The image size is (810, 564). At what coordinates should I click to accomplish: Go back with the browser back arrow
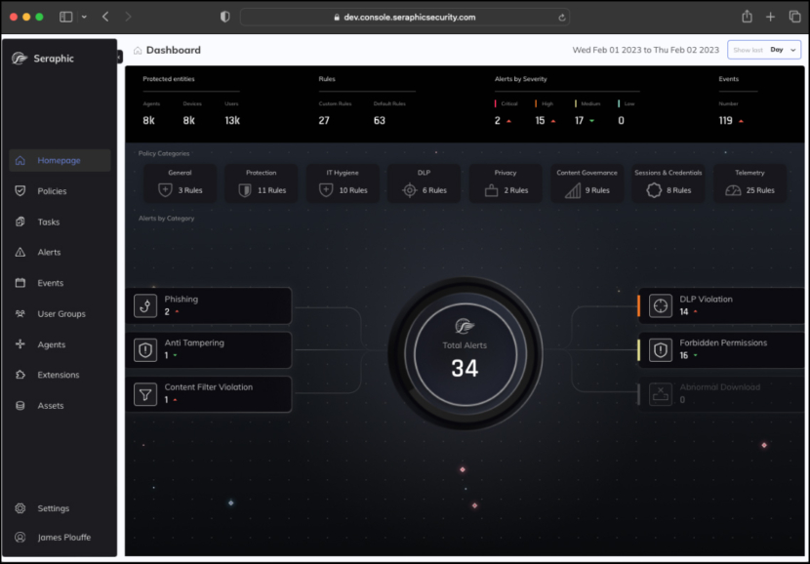(105, 17)
